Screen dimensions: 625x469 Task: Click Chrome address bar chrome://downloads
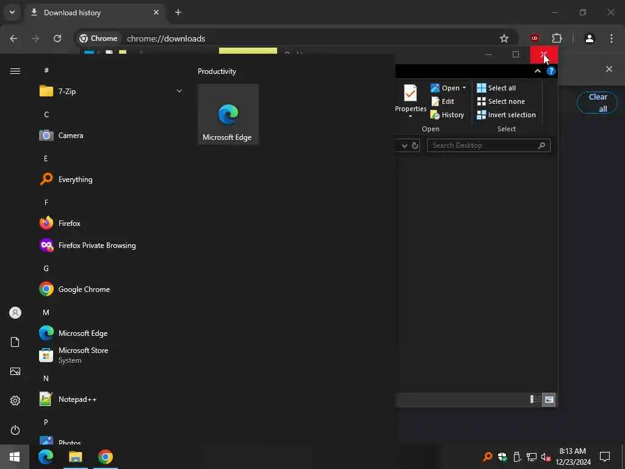[x=166, y=38]
